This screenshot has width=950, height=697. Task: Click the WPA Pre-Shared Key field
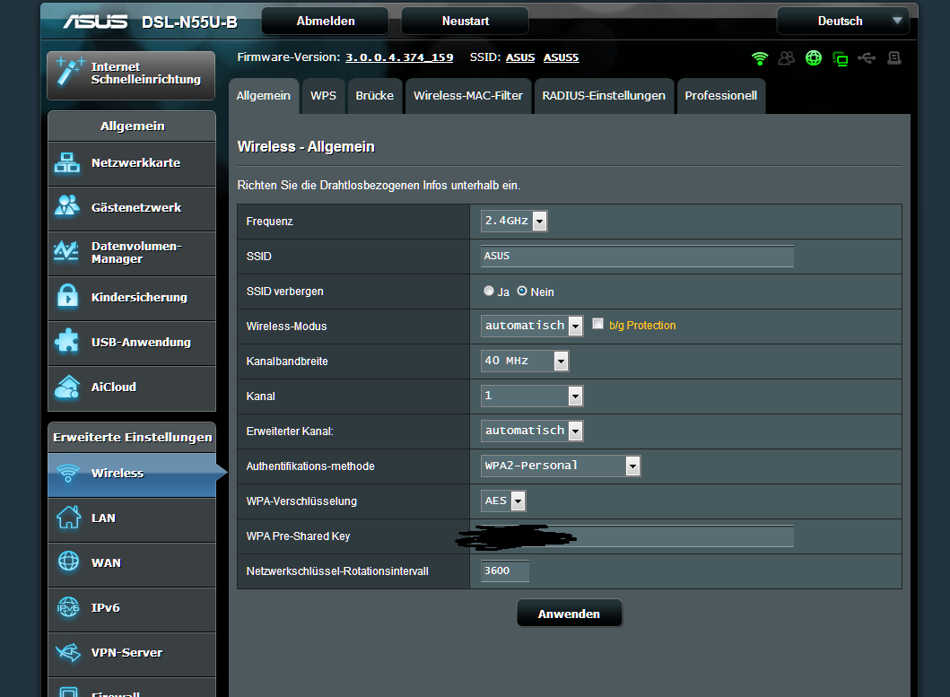tap(638, 536)
